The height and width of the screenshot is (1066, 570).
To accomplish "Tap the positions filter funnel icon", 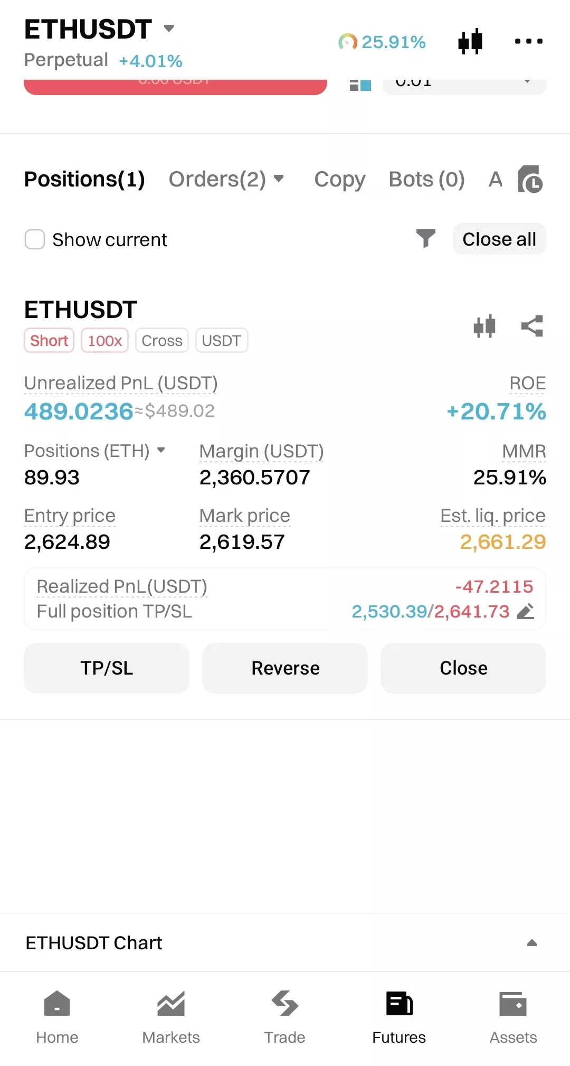I will pos(425,239).
